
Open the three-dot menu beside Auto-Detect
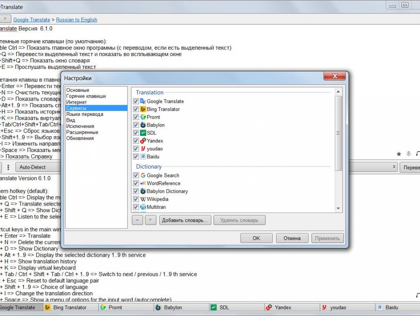pos(8,167)
